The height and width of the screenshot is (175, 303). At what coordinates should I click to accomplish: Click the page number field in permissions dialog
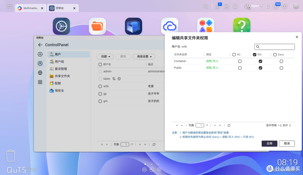pos(200,125)
